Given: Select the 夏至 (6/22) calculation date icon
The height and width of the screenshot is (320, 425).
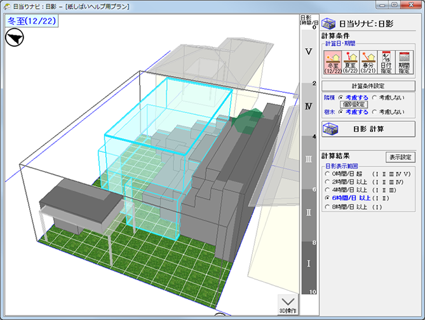Looking at the screenshot, I should 351,62.
